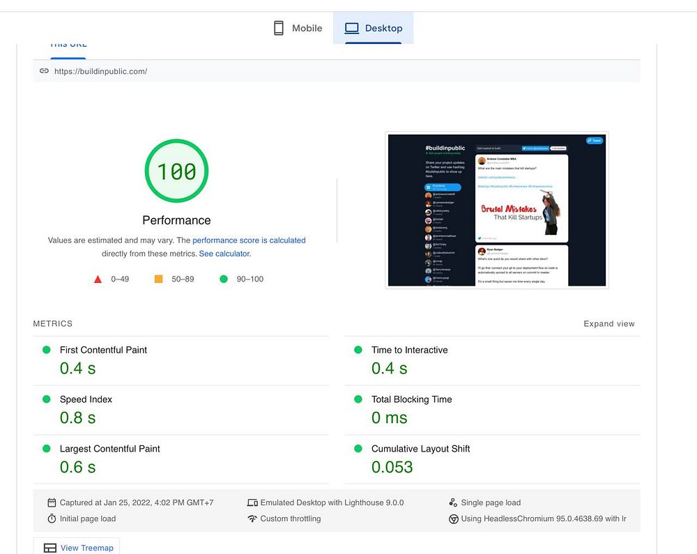Click the Total Blocking Time metric label
Viewport: 697px width, 554px height.
coord(412,399)
